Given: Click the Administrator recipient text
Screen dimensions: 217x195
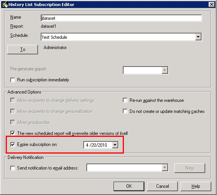Looking at the screenshot, I should click(55, 48).
